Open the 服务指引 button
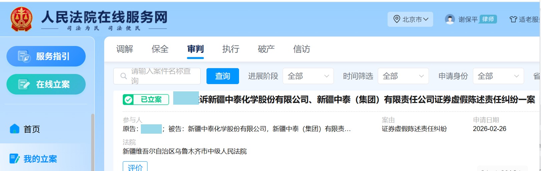The height and width of the screenshot is (171, 541). [x=46, y=56]
